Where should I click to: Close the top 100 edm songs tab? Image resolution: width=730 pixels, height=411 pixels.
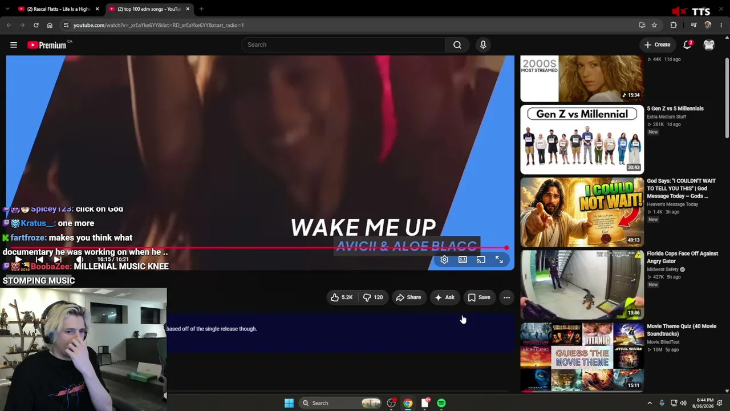point(188,9)
